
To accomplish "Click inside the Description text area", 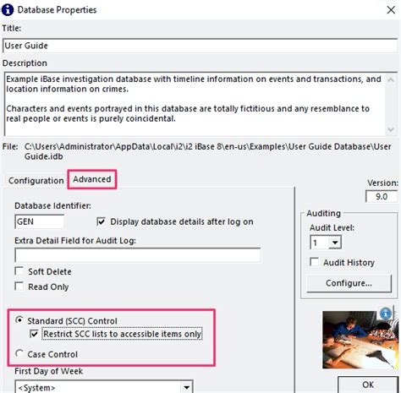I will 195,104.
